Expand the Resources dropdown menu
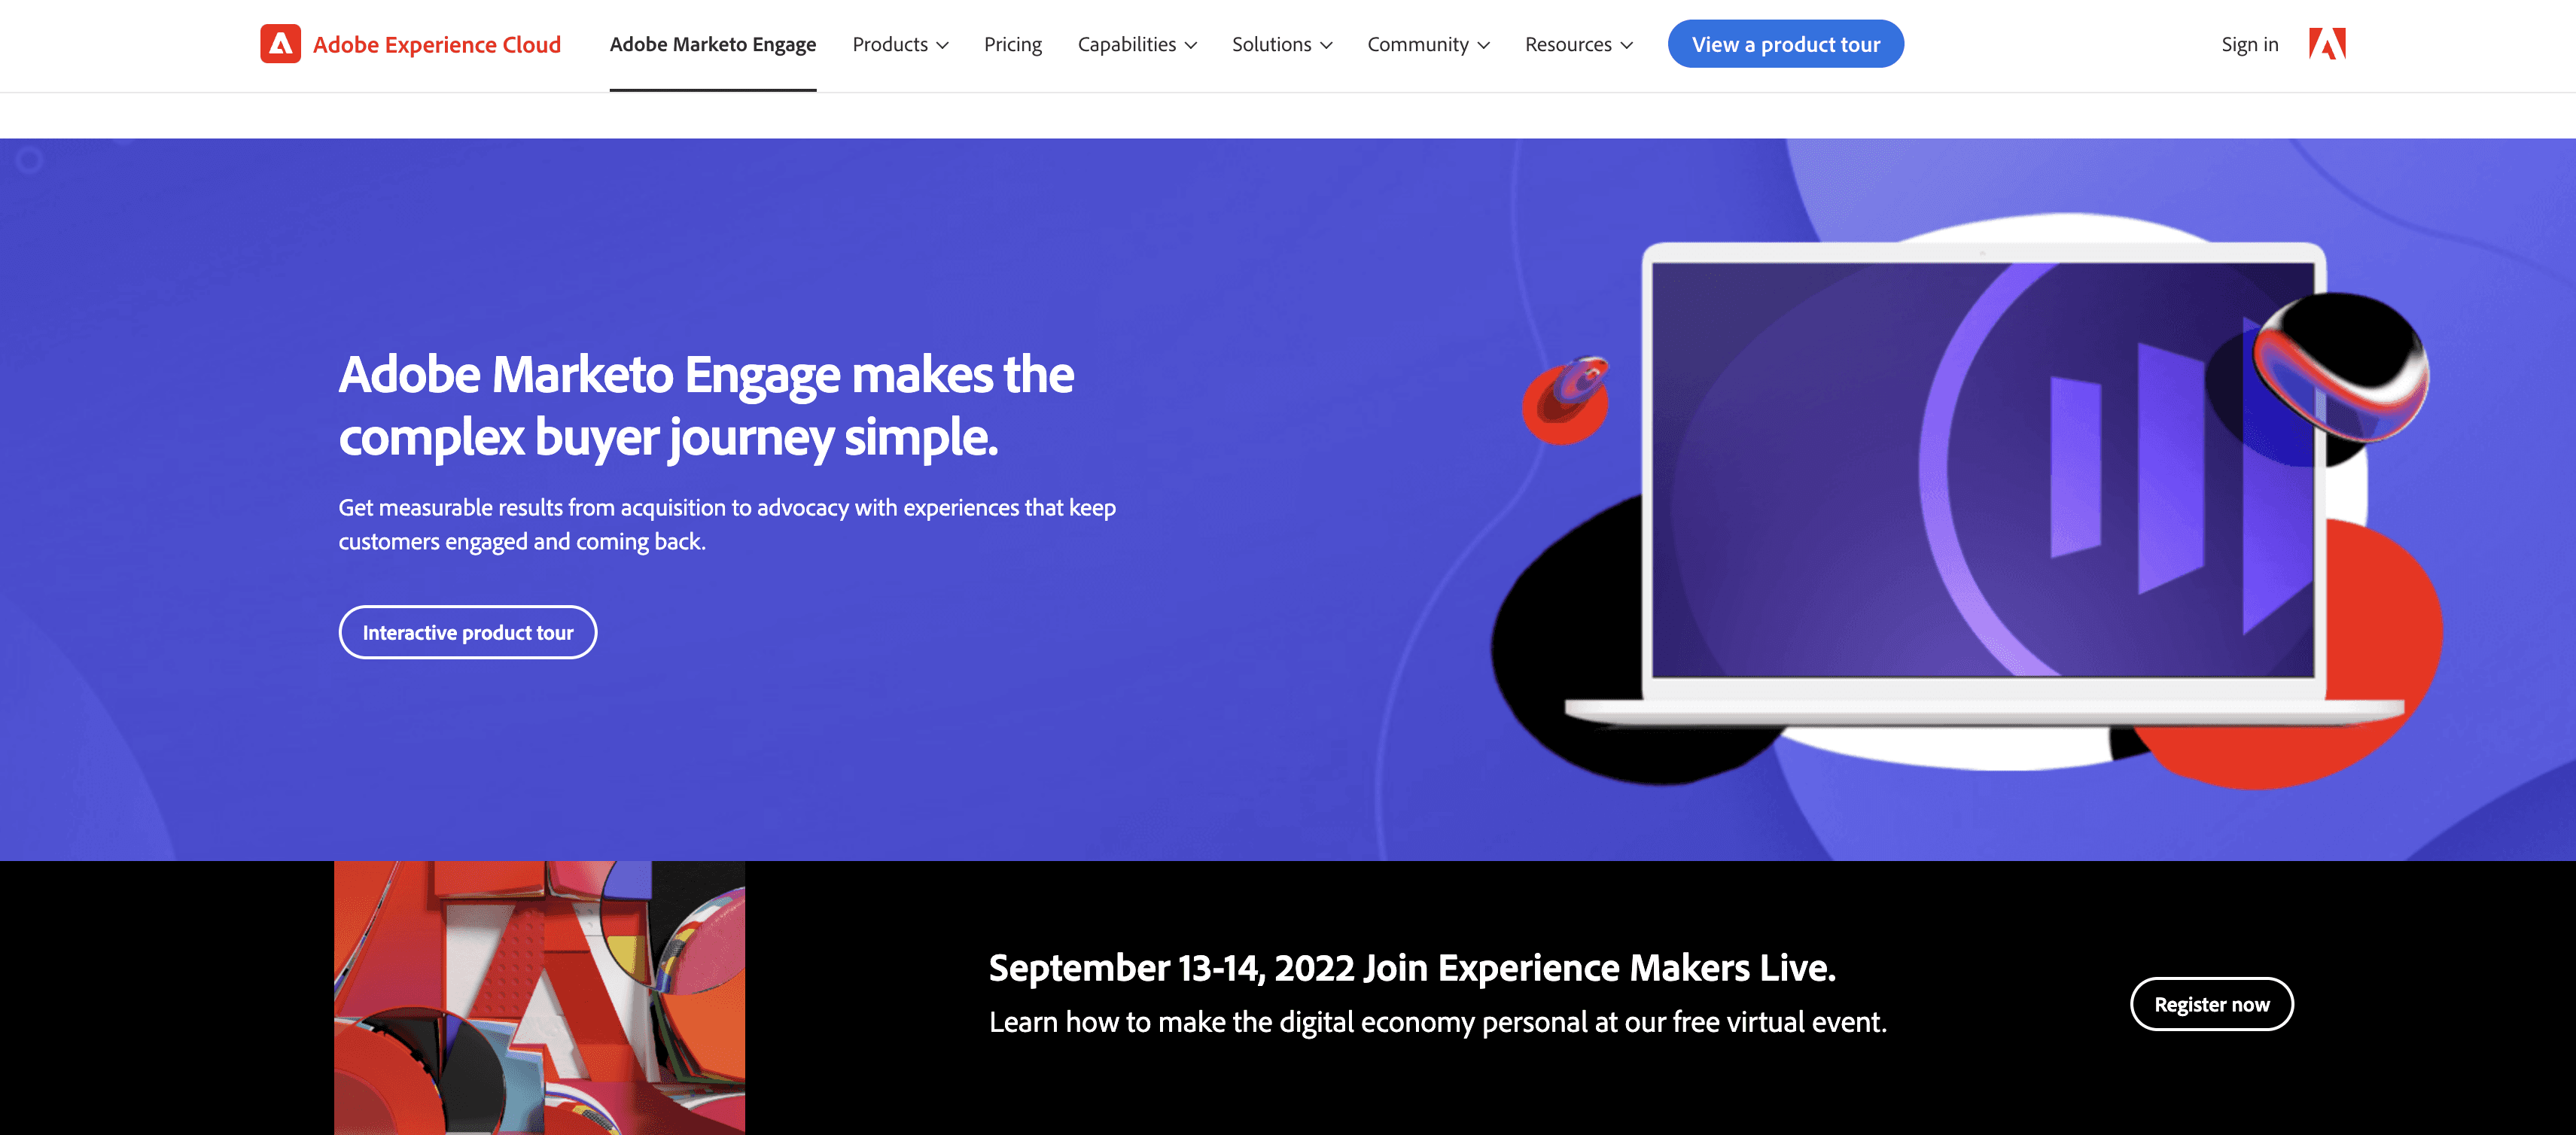 coord(1576,44)
